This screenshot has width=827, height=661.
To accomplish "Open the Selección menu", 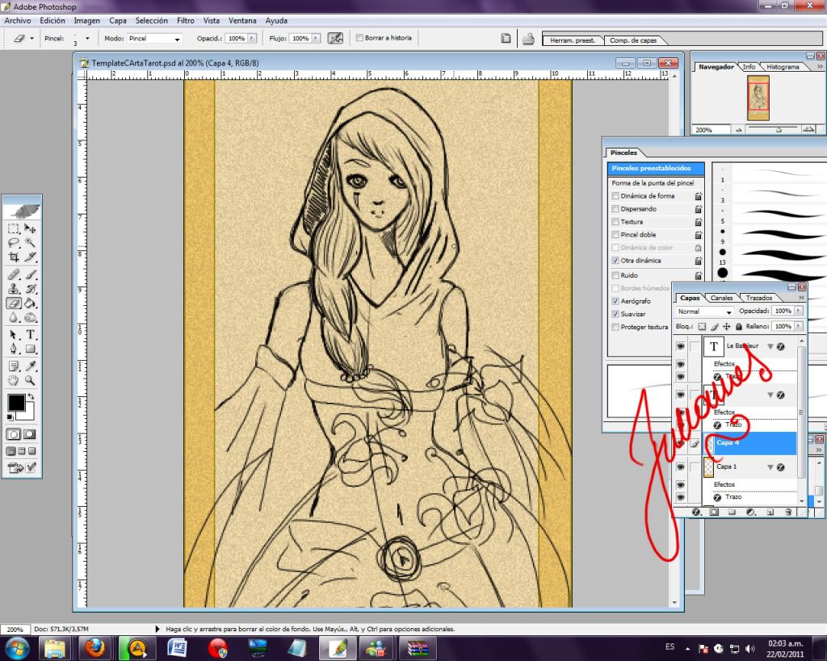I will point(151,20).
